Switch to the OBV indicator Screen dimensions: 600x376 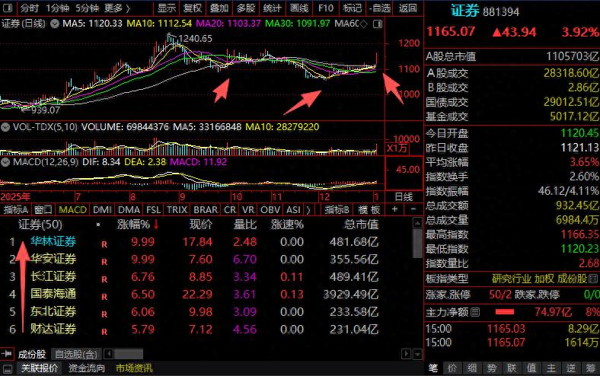(x=270, y=209)
